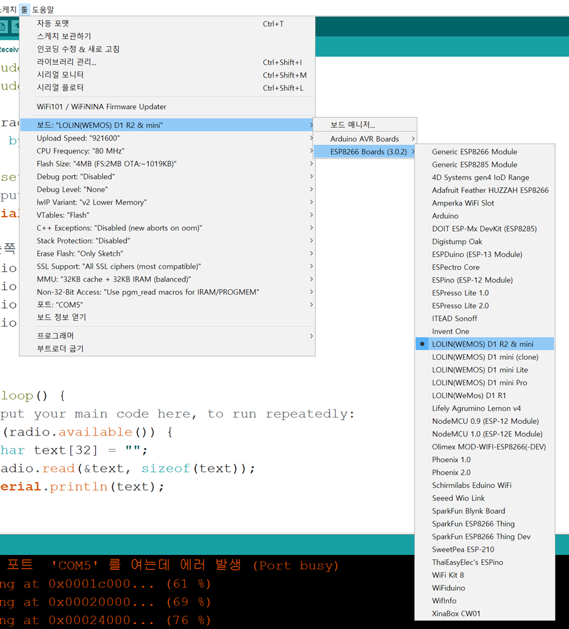Pick NodeMCU 0.9 (ESP-12 Module)
Image resolution: width=569 pixels, height=629 pixels.
485,421
